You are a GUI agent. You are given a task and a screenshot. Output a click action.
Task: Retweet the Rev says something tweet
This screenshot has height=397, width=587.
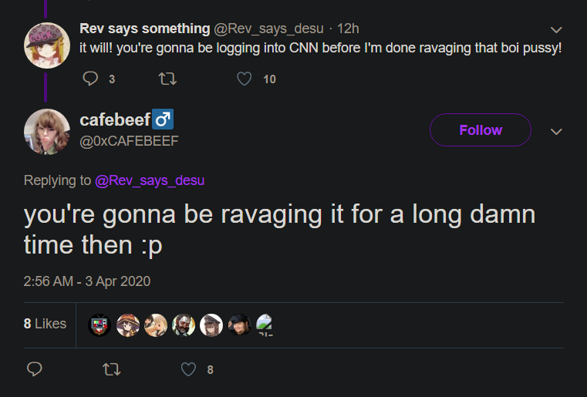click(x=167, y=79)
